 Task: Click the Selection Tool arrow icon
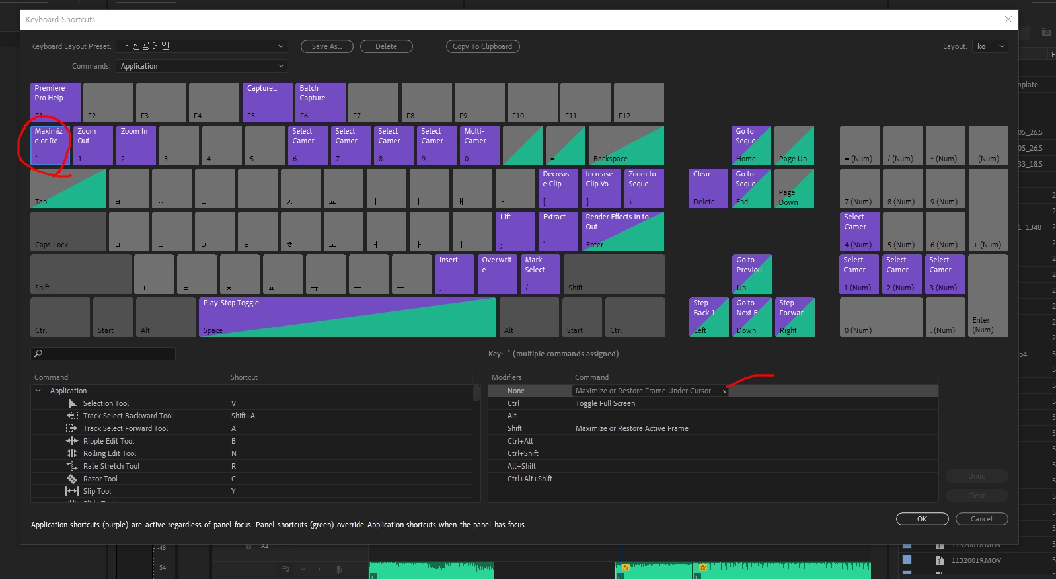(72, 403)
